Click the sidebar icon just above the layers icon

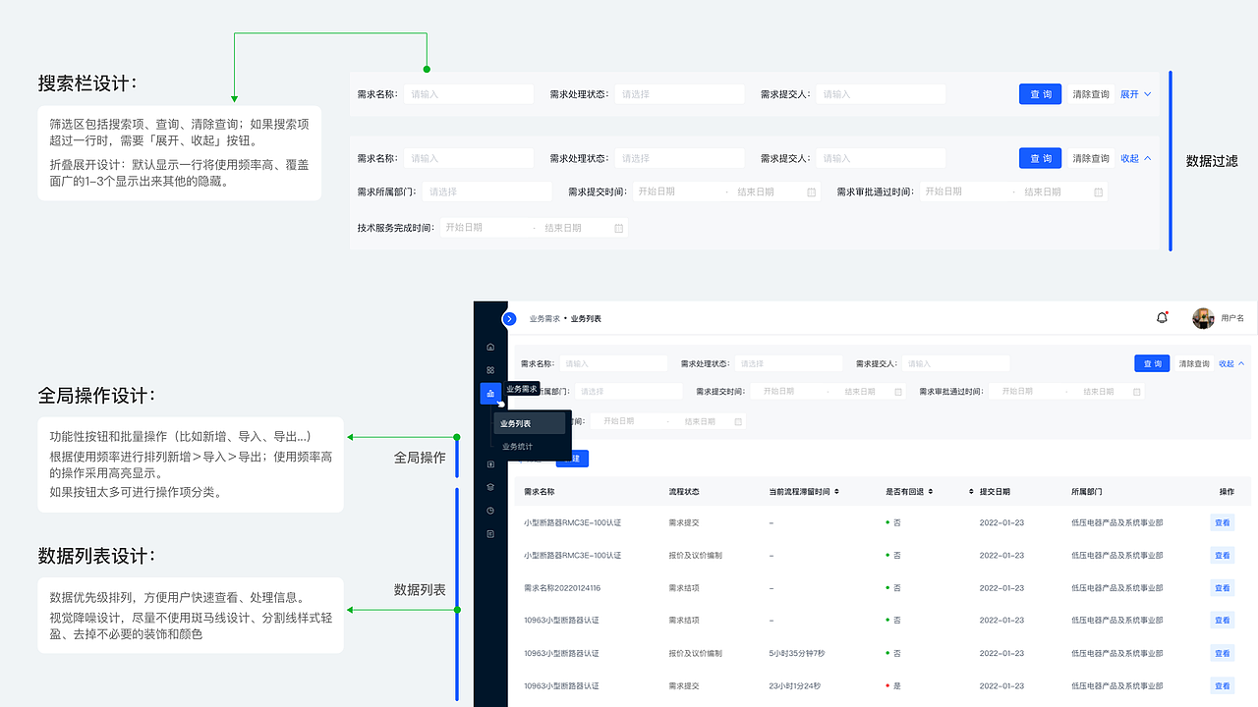[x=490, y=463]
